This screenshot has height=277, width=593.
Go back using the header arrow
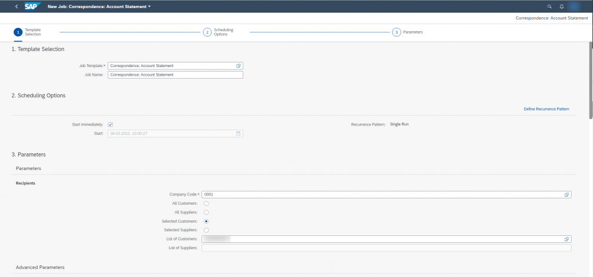coord(16,6)
